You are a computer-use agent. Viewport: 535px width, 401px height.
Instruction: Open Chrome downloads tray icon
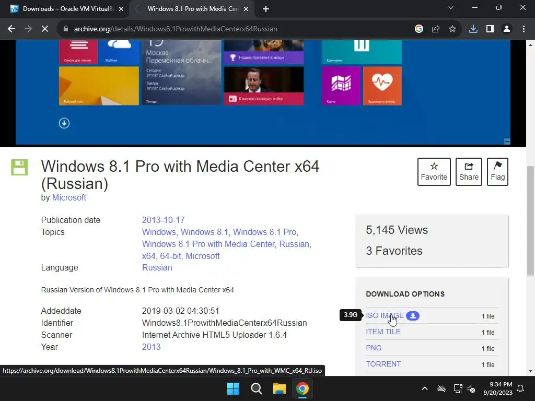click(473, 29)
